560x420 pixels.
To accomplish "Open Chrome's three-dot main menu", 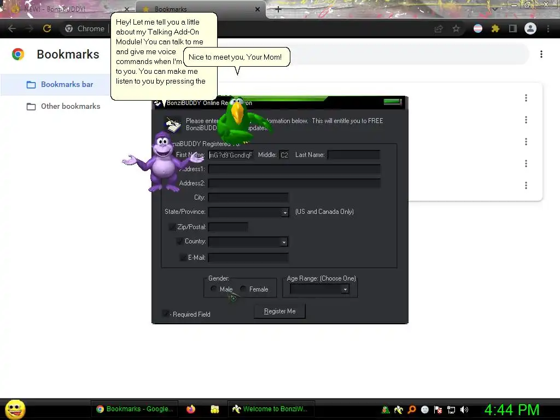I will [548, 28].
